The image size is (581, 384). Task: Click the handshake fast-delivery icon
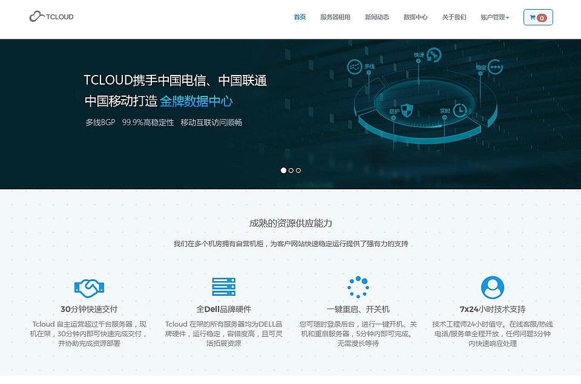89,287
